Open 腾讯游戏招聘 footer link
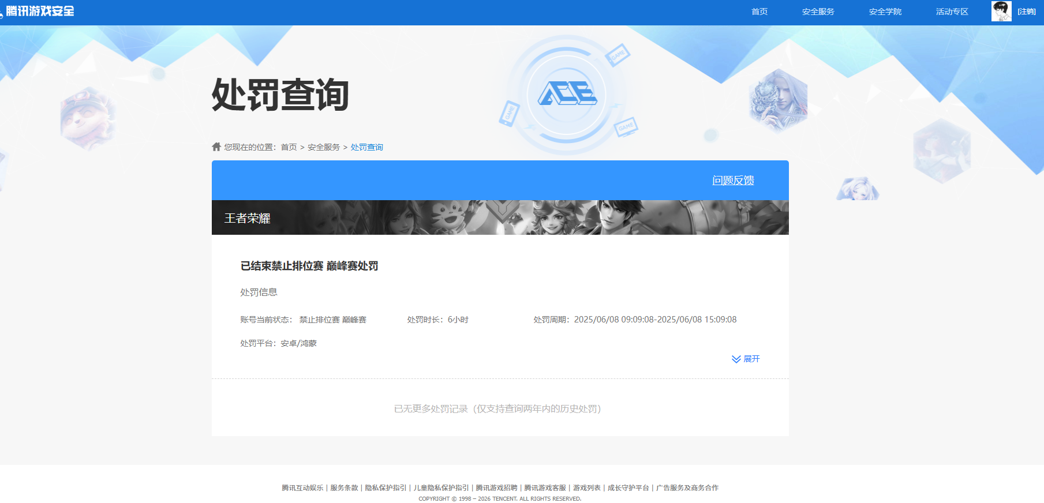The width and height of the screenshot is (1044, 503). click(x=496, y=487)
